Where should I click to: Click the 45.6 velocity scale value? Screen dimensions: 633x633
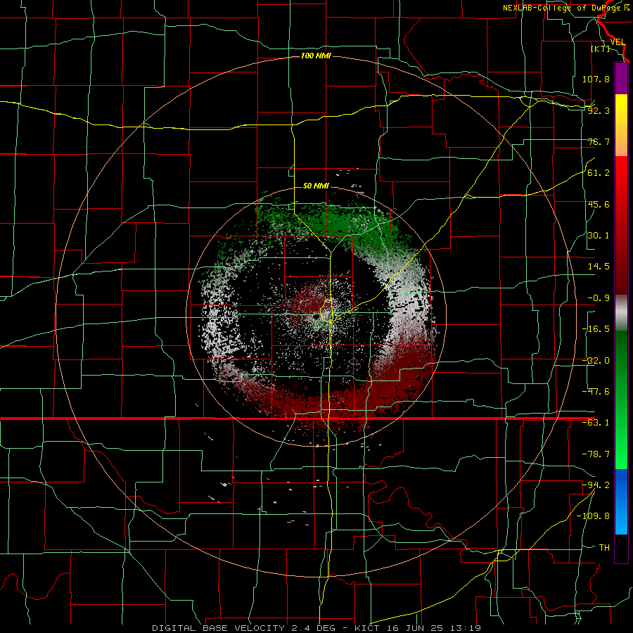(599, 204)
